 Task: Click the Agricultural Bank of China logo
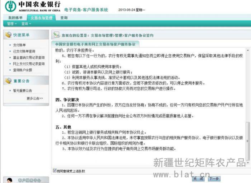tap(10, 6)
